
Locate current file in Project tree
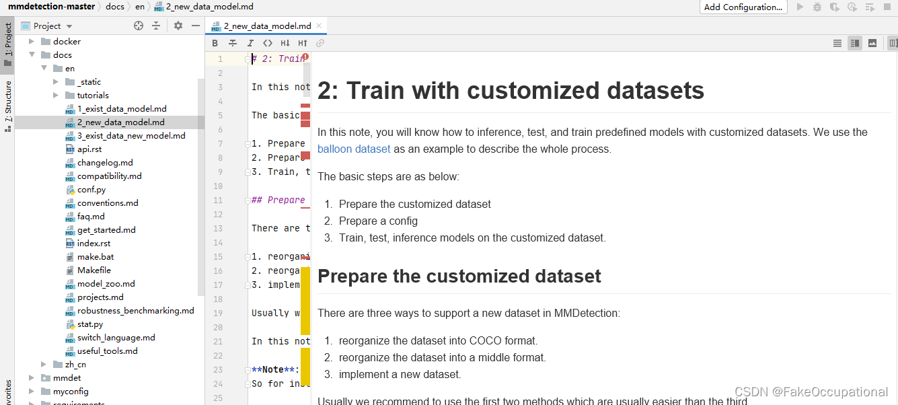139,26
